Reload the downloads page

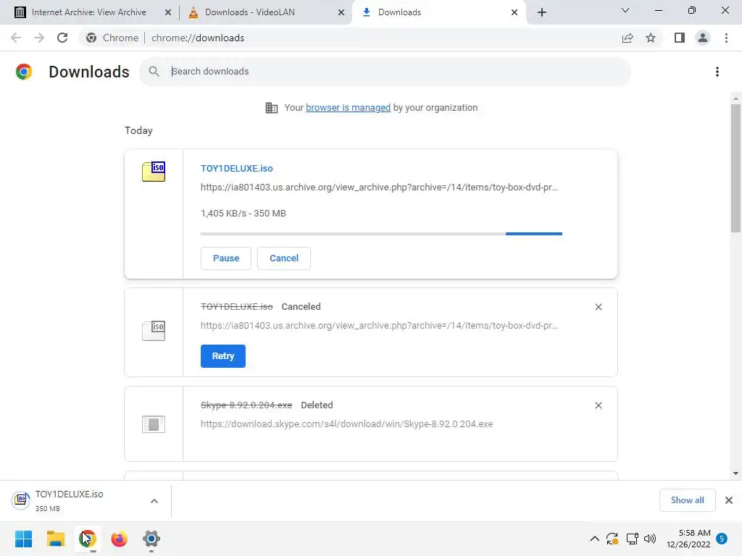click(x=62, y=38)
